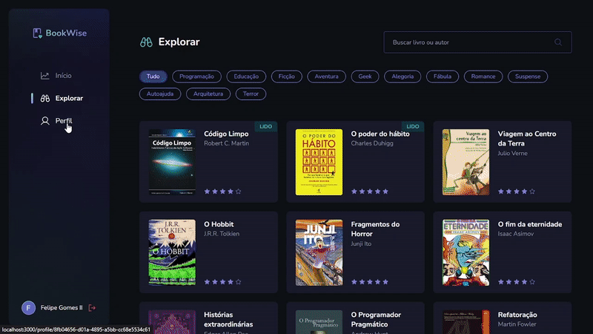Select the Alegoria category filter

click(402, 76)
